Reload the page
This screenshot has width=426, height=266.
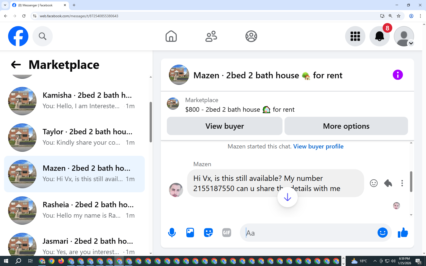[x=24, y=16]
